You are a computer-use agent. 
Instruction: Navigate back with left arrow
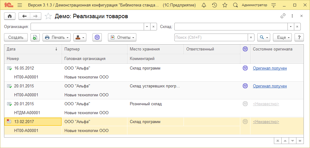pos(24,16)
